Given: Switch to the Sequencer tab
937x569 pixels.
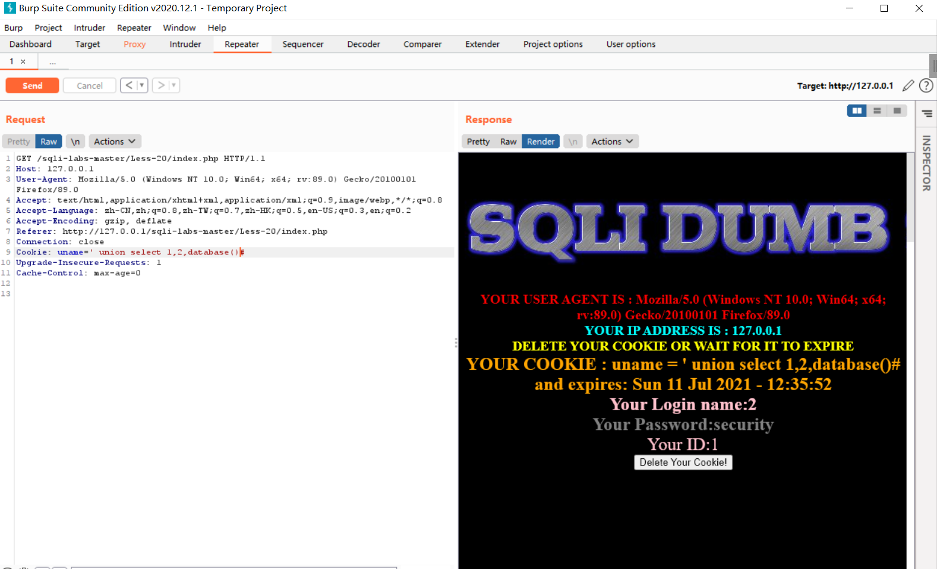Looking at the screenshot, I should (303, 45).
